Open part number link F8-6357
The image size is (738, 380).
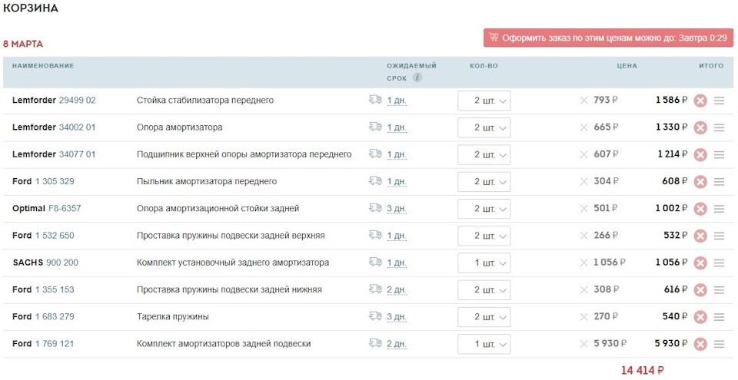pyautogui.click(x=65, y=209)
